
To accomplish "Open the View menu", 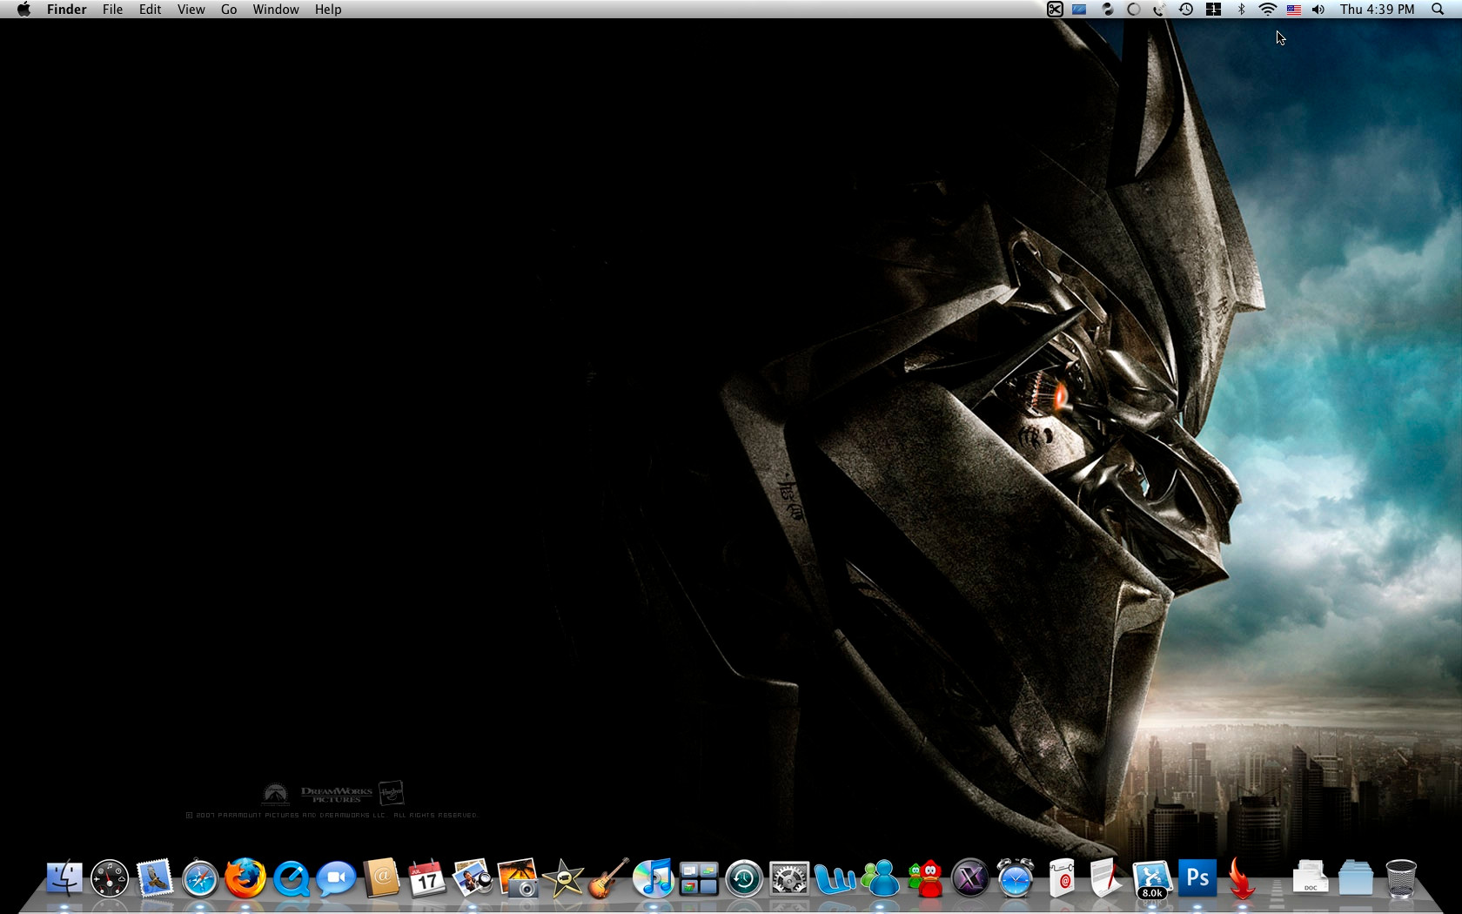I will (x=191, y=10).
